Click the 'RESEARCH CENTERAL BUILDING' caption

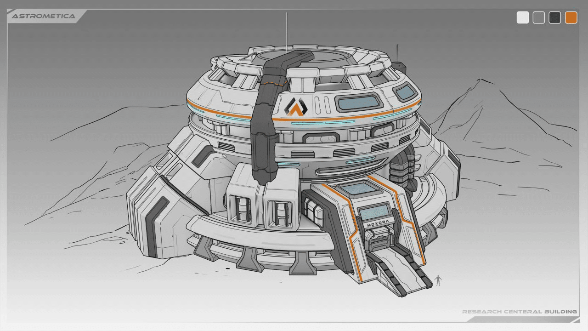click(520, 312)
